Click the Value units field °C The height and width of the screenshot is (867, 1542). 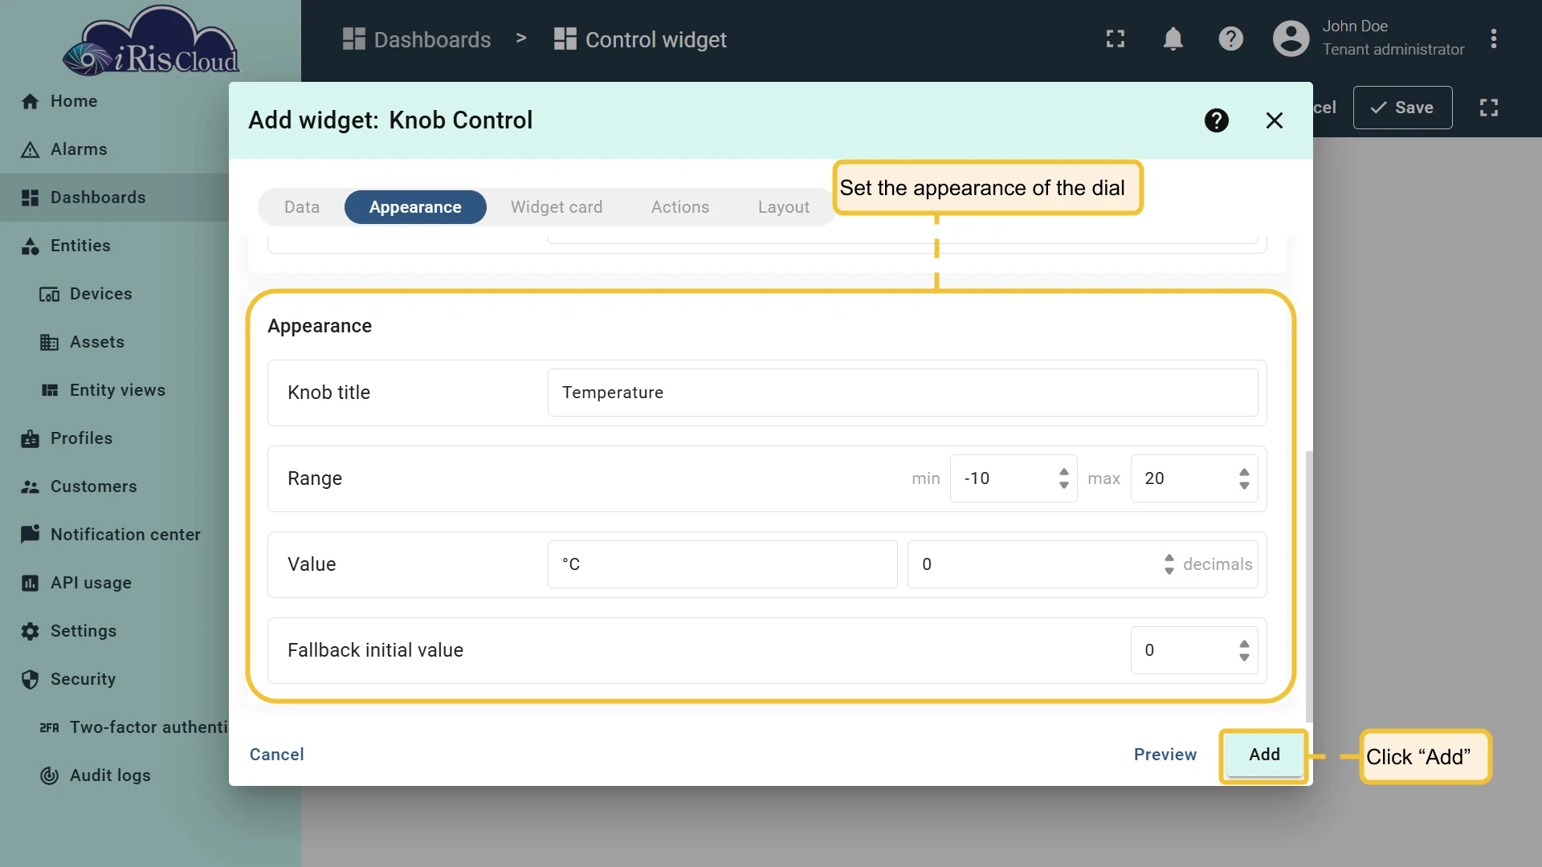point(722,564)
